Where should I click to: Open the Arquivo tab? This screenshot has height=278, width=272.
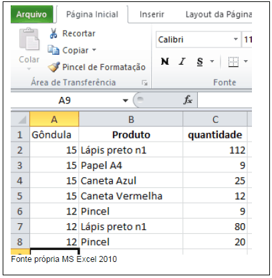(x=31, y=14)
